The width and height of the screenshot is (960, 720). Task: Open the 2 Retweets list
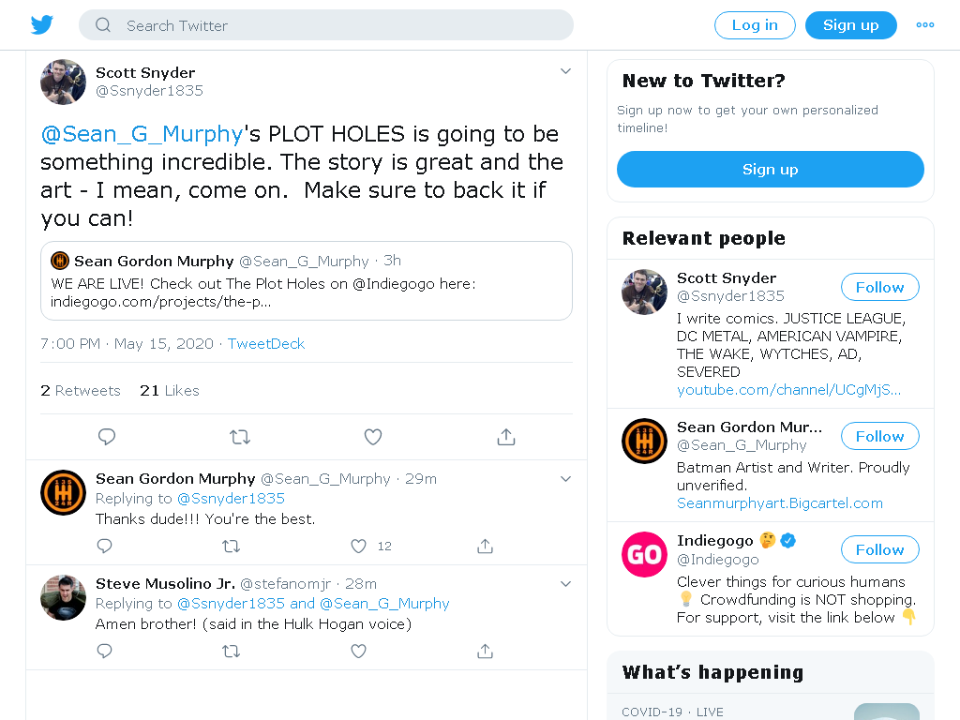tap(81, 391)
